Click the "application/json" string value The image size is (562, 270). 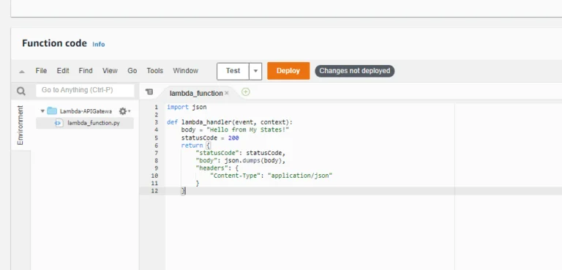[x=300, y=176]
